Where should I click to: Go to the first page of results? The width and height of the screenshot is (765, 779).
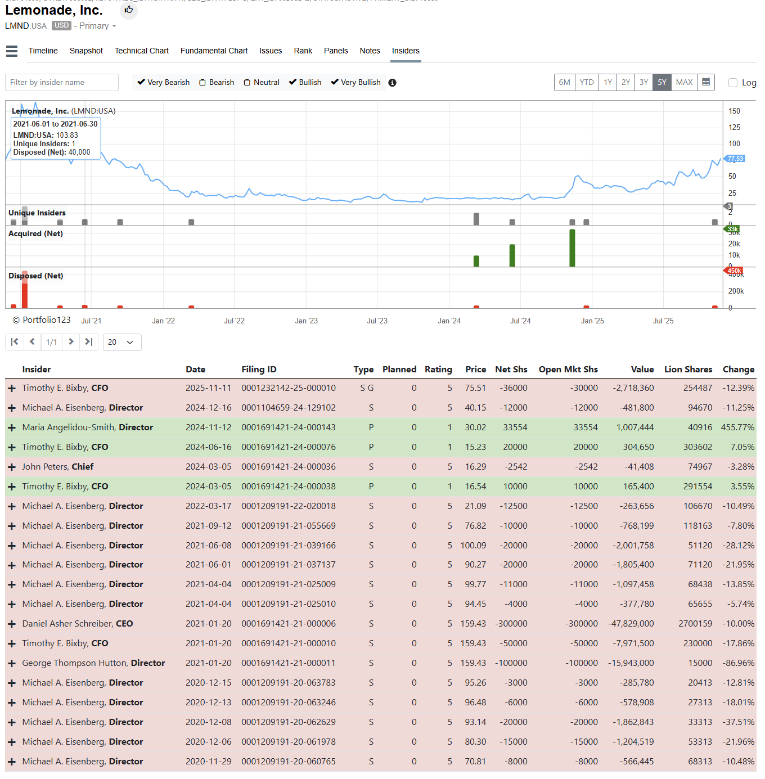point(15,342)
